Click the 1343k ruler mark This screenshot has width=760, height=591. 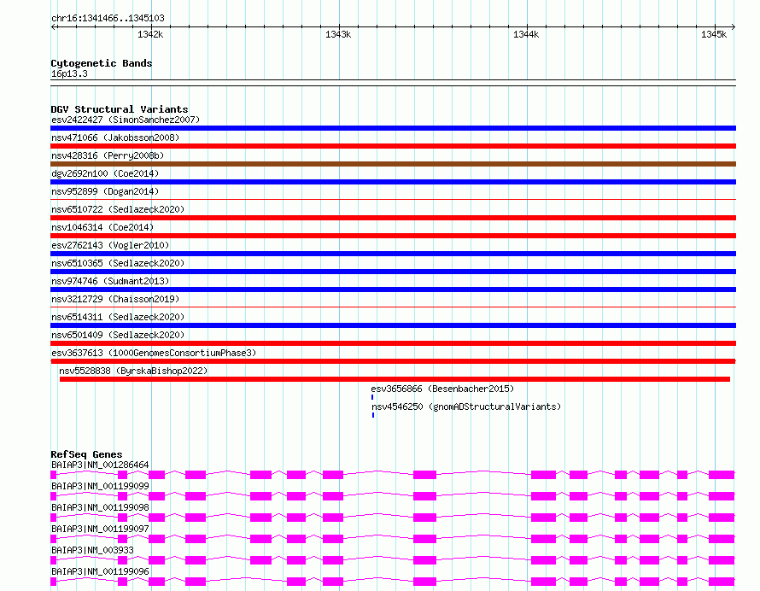point(338,34)
